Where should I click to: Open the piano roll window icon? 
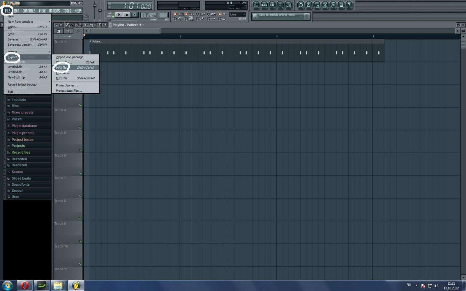click(272, 5)
